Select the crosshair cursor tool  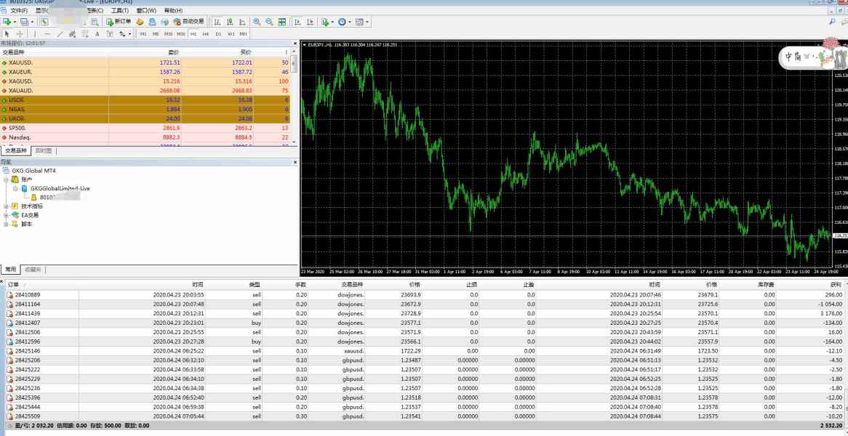point(20,34)
